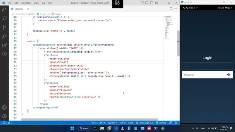
Task: Click the screens breadcrumb
Action: point(21,14)
